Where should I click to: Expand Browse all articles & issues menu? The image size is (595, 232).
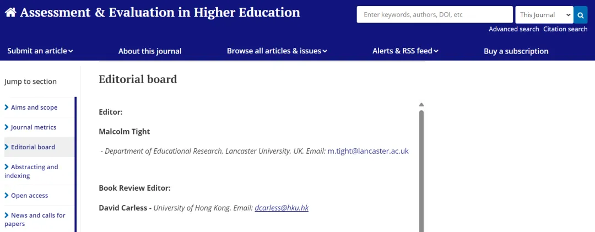pyautogui.click(x=277, y=51)
